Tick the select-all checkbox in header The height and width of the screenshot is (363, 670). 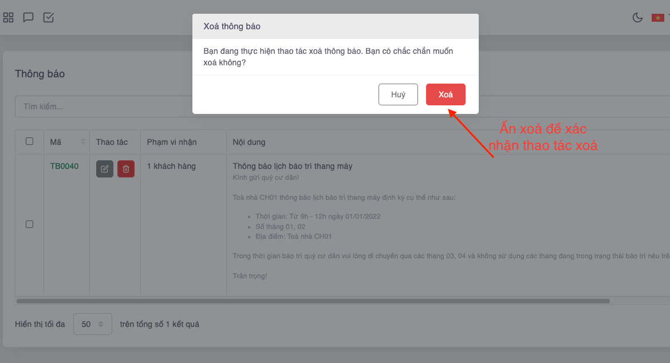(29, 141)
